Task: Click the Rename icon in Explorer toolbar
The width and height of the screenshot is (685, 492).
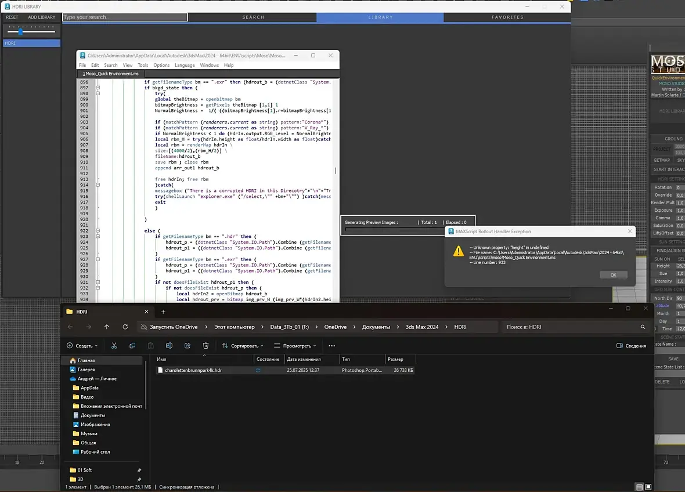Action: tap(169, 346)
